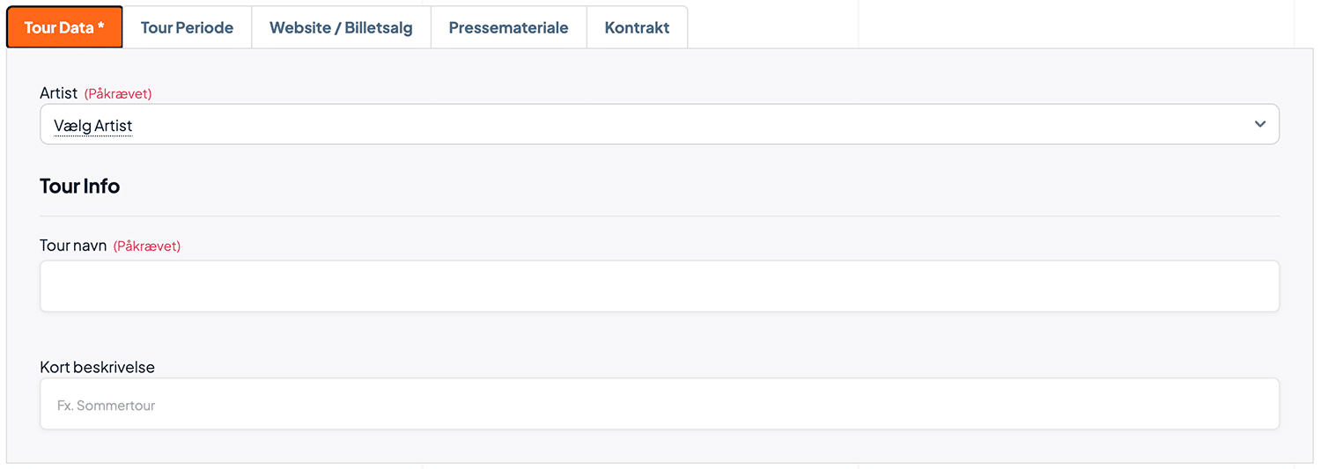Open the Website / Billetsalg tab
The image size is (1321, 469).
coord(341,27)
